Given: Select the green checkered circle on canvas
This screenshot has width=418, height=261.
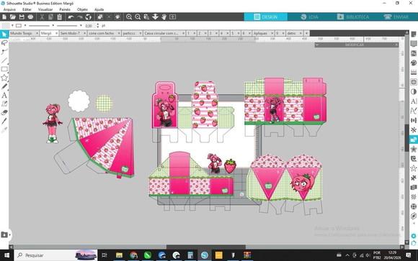Looking at the screenshot, I should pos(104,103).
